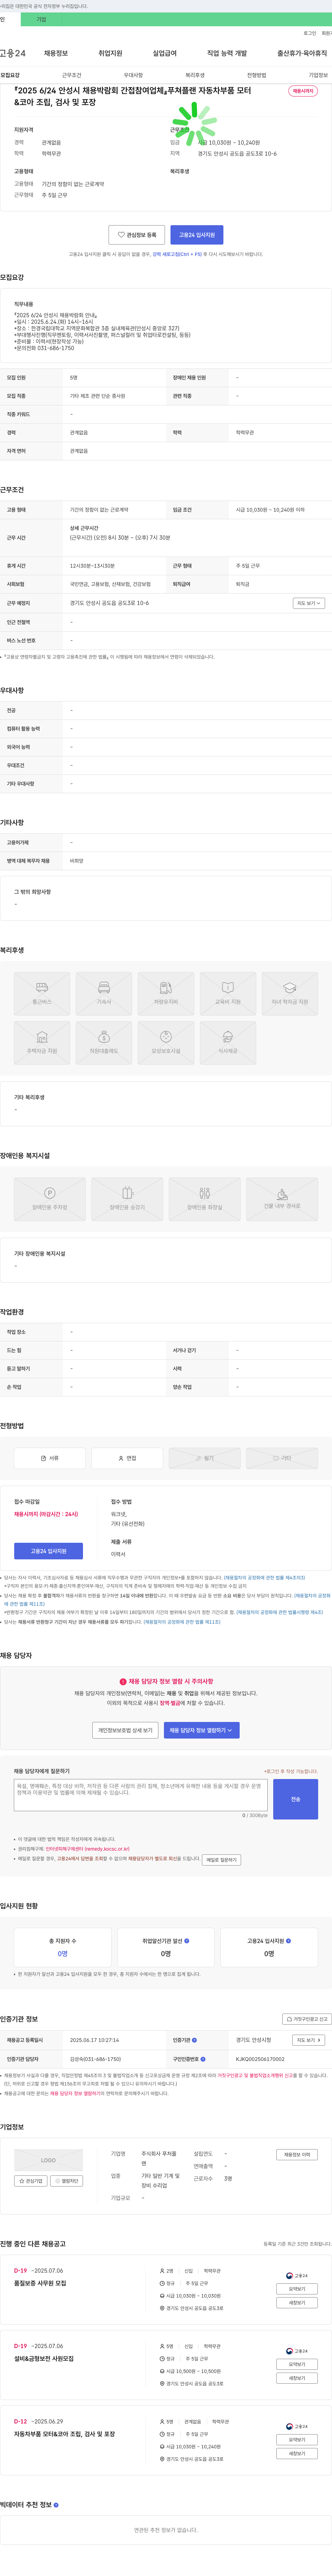
Task: Open the 취업지원 menu
Action: coord(110,53)
